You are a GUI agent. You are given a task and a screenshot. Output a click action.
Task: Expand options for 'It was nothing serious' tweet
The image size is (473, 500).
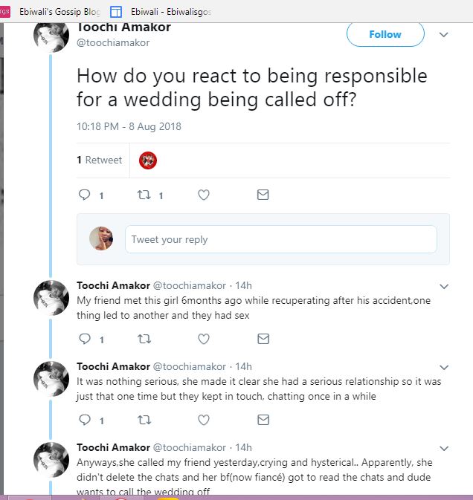click(x=444, y=367)
